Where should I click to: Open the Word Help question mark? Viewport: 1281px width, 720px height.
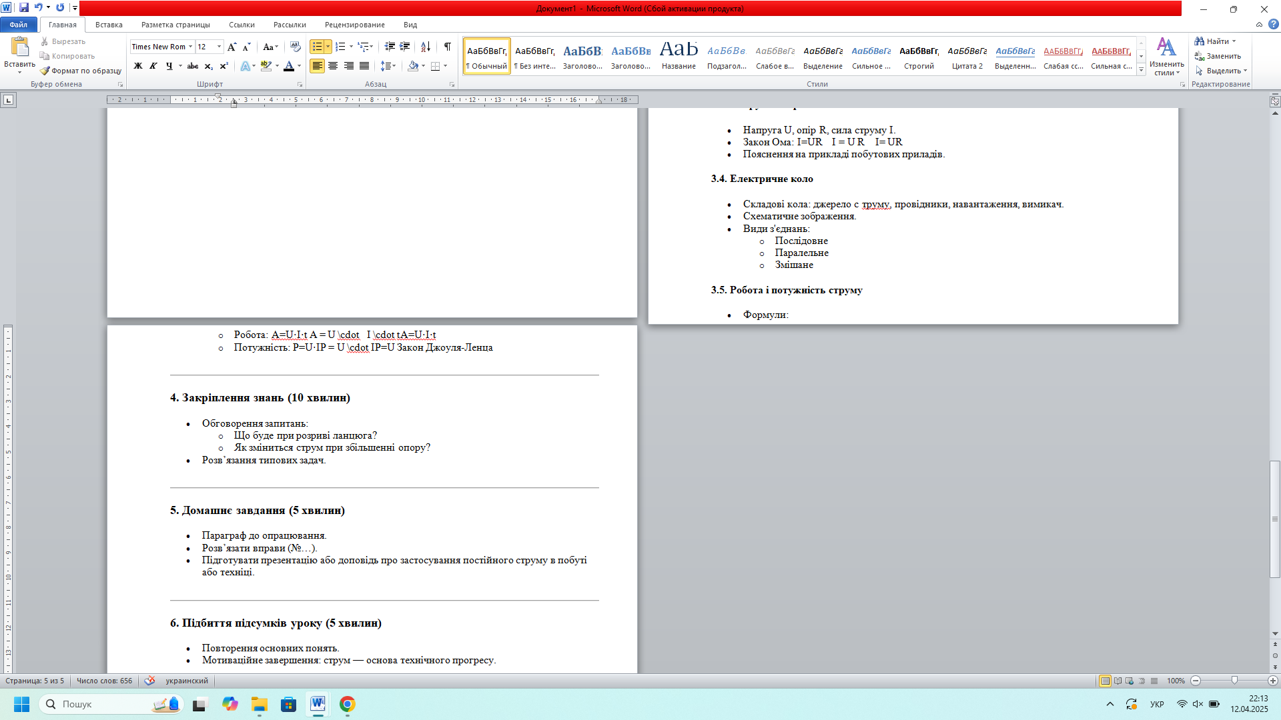point(1273,25)
